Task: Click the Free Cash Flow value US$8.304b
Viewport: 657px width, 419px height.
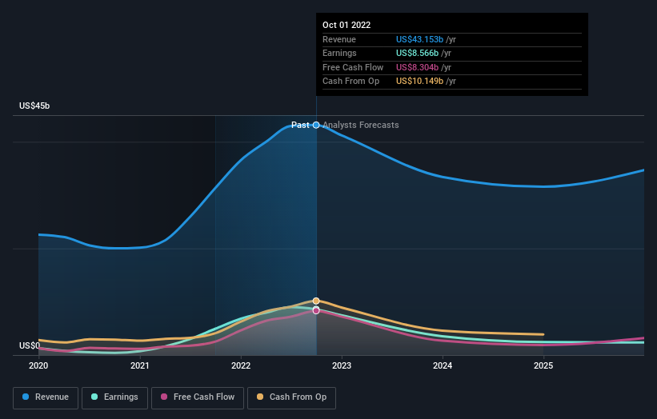Action: pyautogui.click(x=418, y=67)
